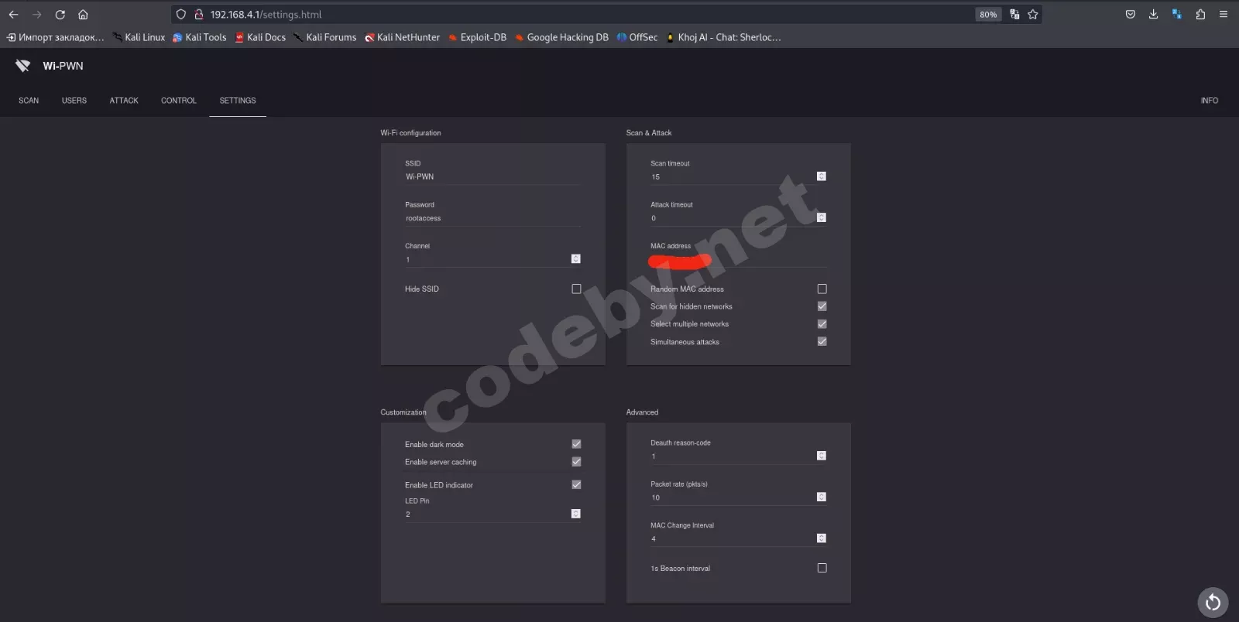Switch to the USERS tab
The image size is (1239, 622).
[x=74, y=101]
